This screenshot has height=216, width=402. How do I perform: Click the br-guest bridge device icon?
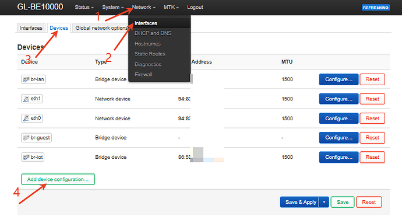coord(26,138)
